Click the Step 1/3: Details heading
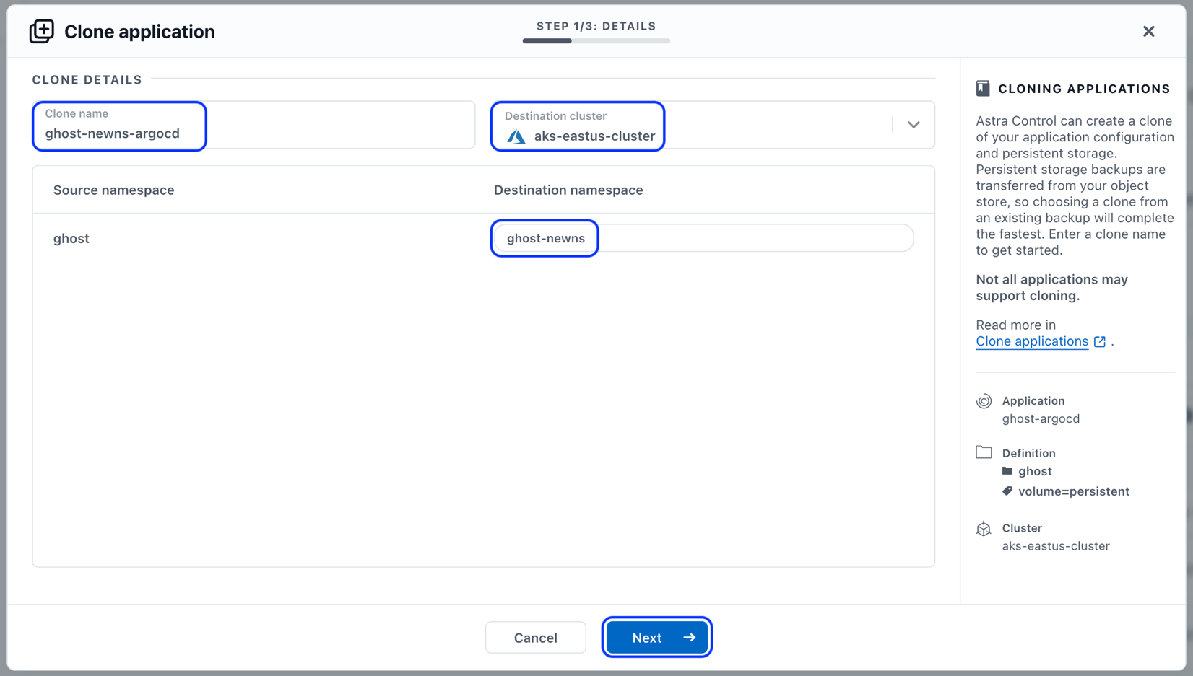 (x=596, y=26)
